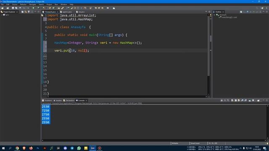Switch to the Javadoc tab
Screen dimensions: 269x151
pos(58,101)
